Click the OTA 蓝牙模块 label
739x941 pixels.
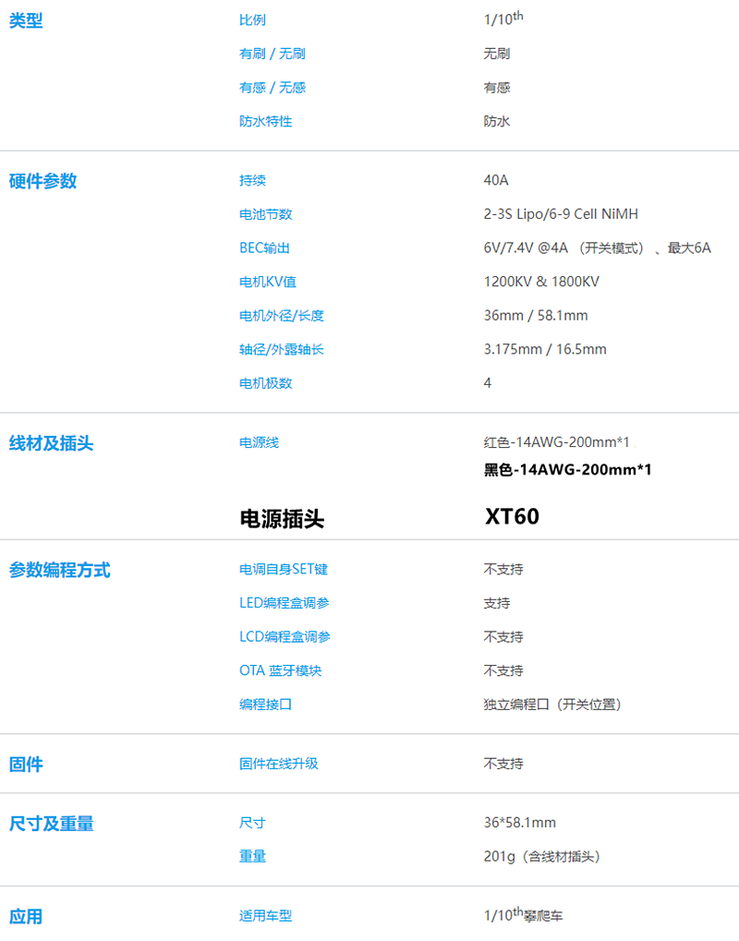pos(280,670)
